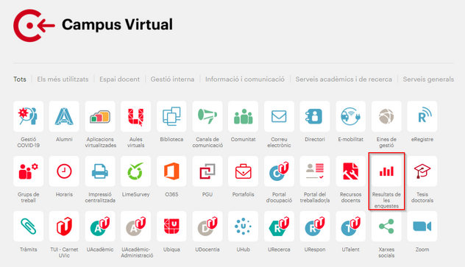
Task: Open the Xarxes socials share icon
Action: (x=386, y=227)
